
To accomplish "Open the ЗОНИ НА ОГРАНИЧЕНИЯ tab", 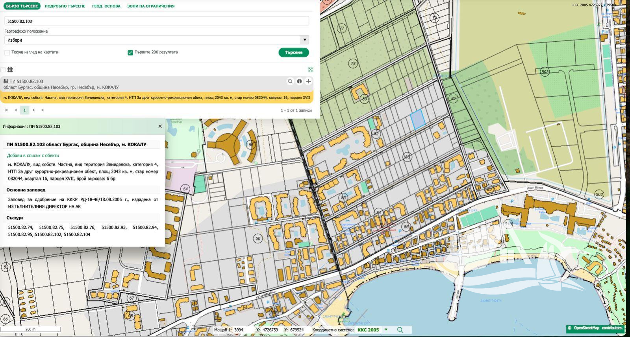I will (x=151, y=6).
